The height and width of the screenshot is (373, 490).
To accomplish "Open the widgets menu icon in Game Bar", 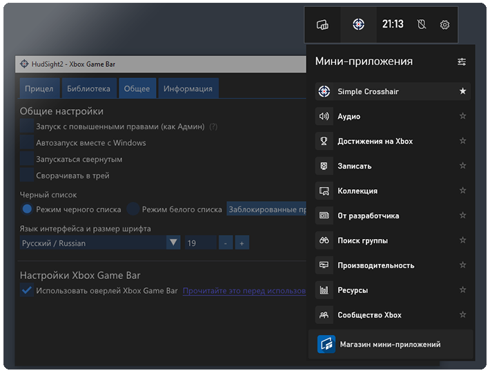I will (322, 24).
